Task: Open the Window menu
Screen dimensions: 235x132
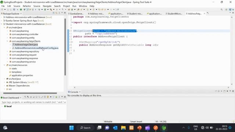Action: click(83, 6)
